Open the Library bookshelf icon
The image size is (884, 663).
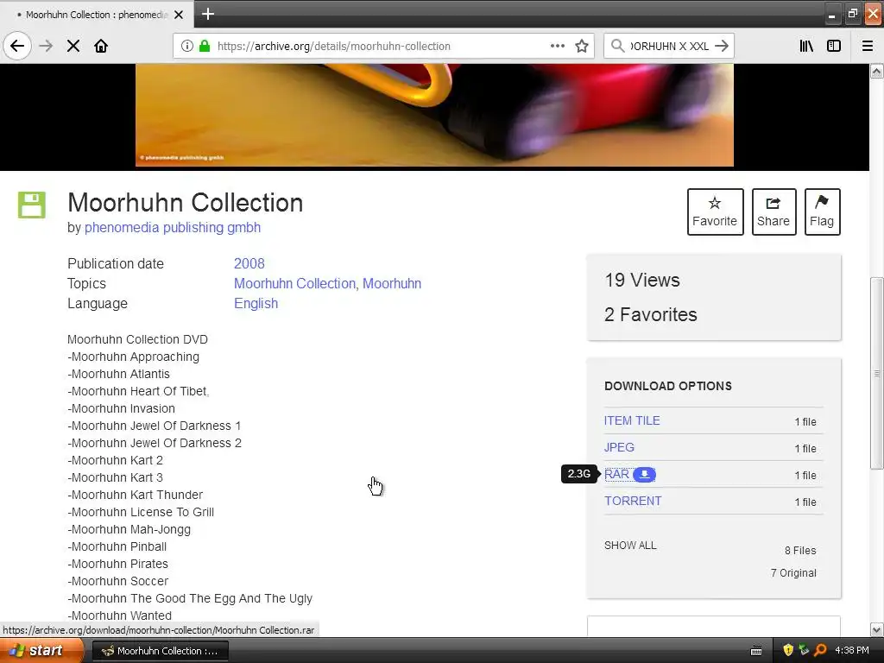click(x=807, y=46)
